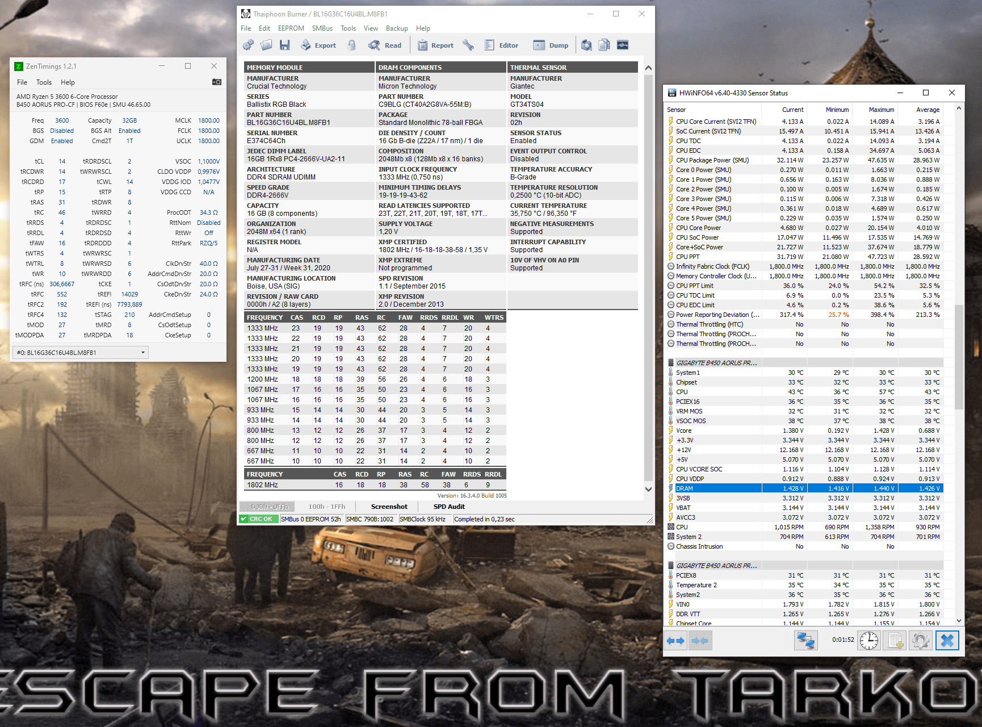Select the highlighted DRAM voltage row

pos(804,488)
